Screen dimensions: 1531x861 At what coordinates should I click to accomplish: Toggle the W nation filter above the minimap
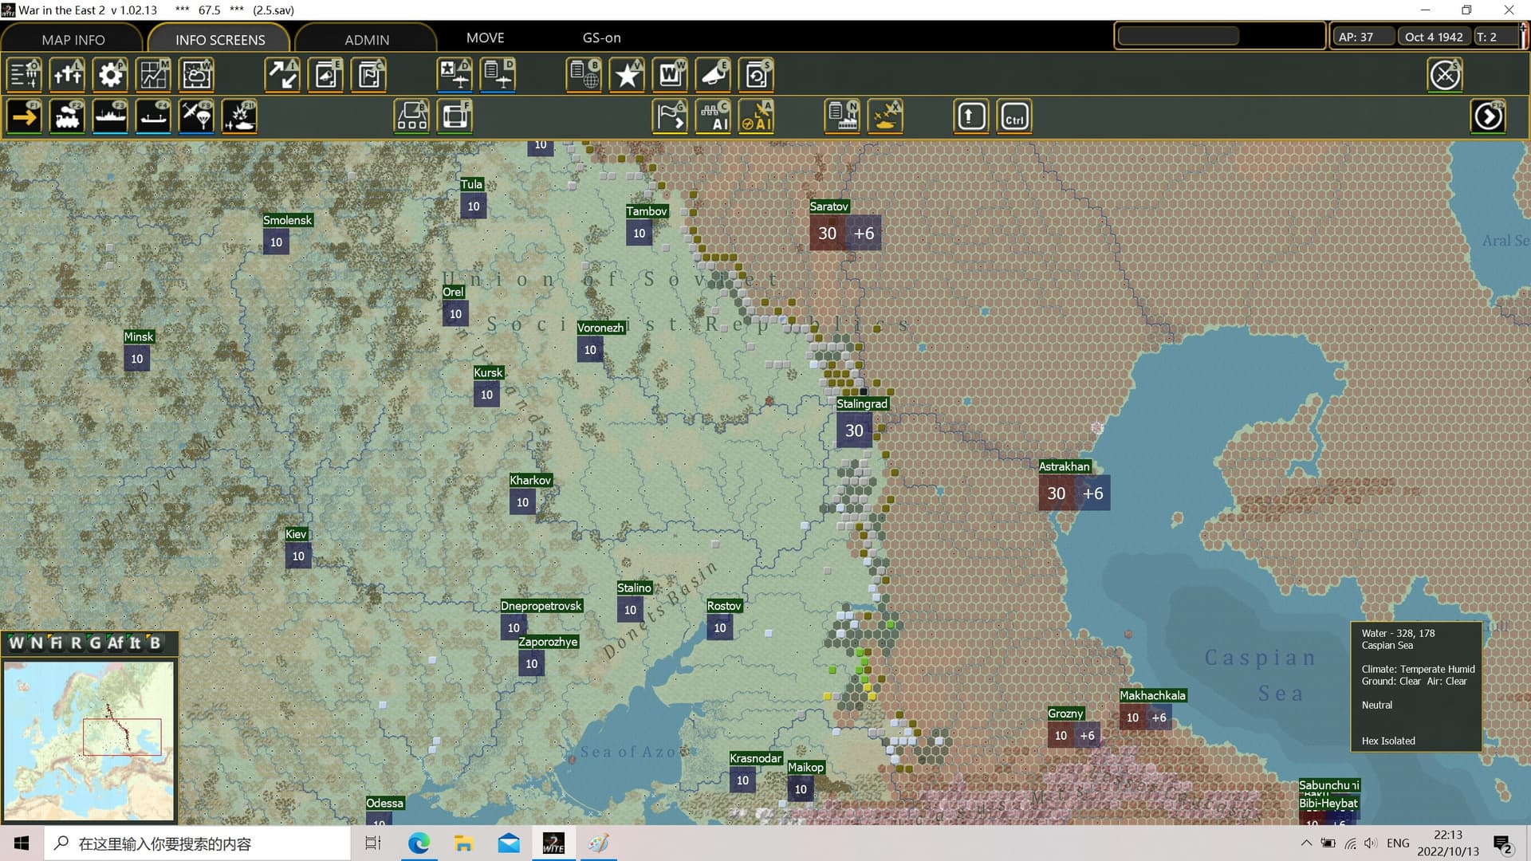coord(16,643)
